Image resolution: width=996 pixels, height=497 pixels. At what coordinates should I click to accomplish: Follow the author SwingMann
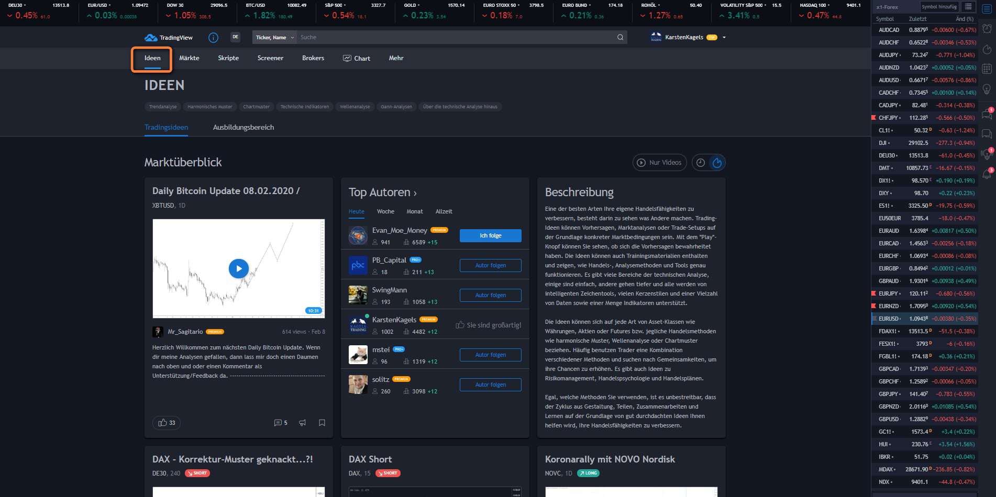click(x=490, y=295)
